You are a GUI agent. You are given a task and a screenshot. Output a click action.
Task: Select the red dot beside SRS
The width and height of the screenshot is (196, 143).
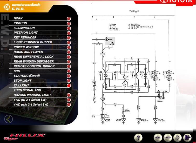(69, 71)
